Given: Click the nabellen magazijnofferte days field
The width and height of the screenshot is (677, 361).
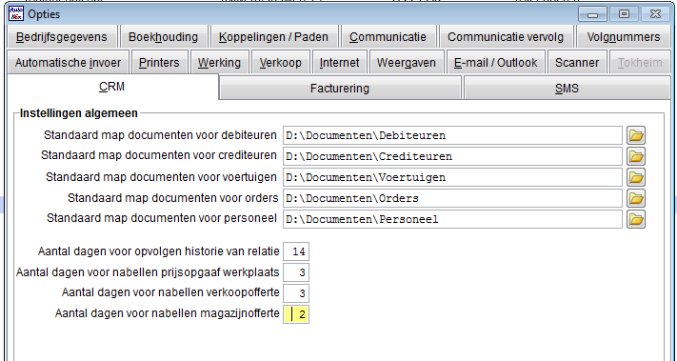Looking at the screenshot, I should click(296, 314).
